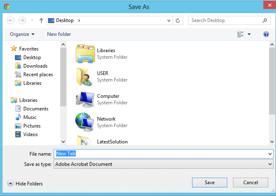
Task: Open the Help icon
Action: pos(266,34)
